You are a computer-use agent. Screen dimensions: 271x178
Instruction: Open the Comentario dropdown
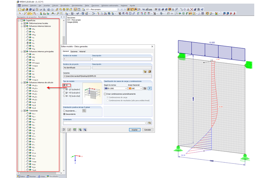[x=145, y=123]
